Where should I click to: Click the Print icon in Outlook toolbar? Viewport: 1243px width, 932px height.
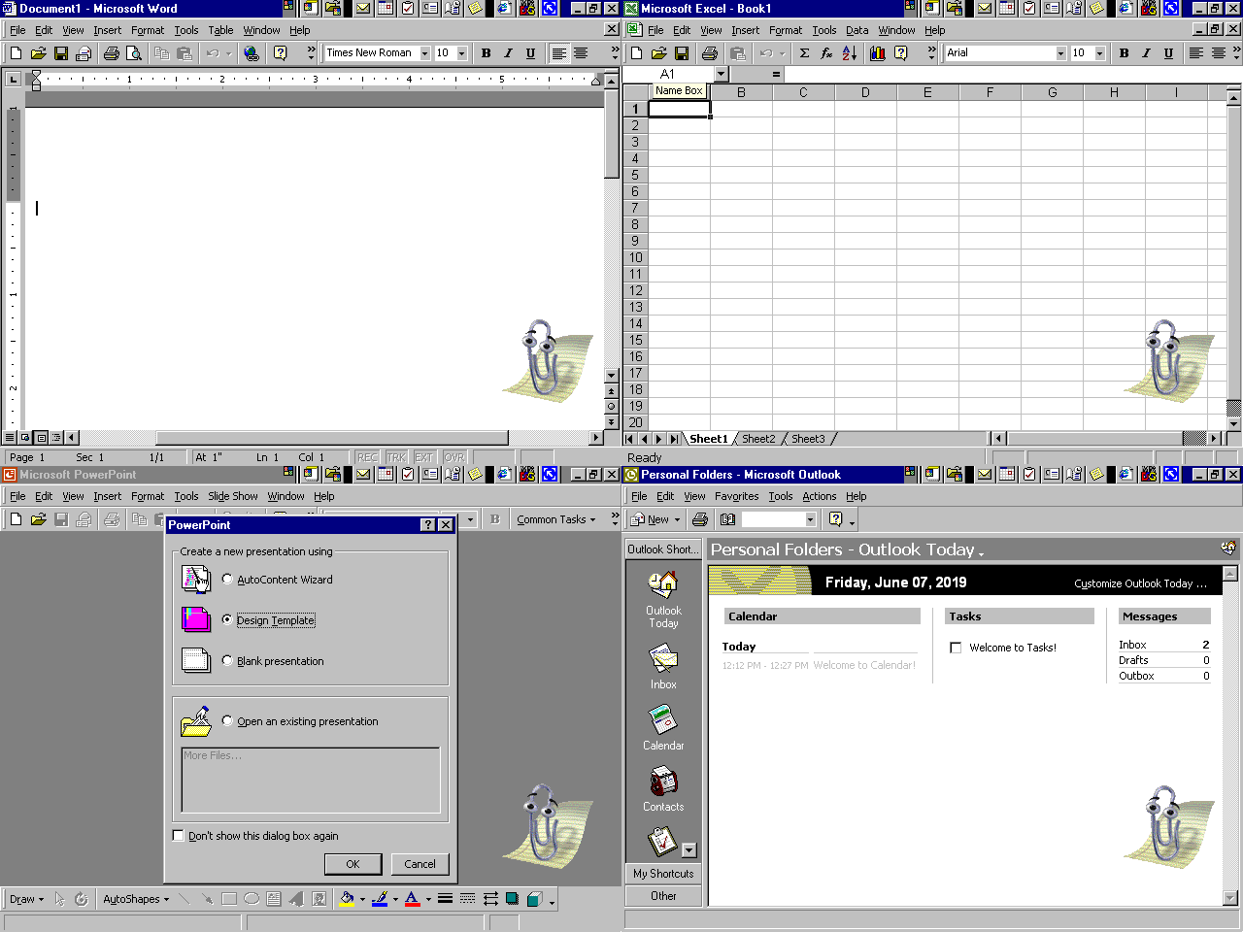click(x=700, y=519)
